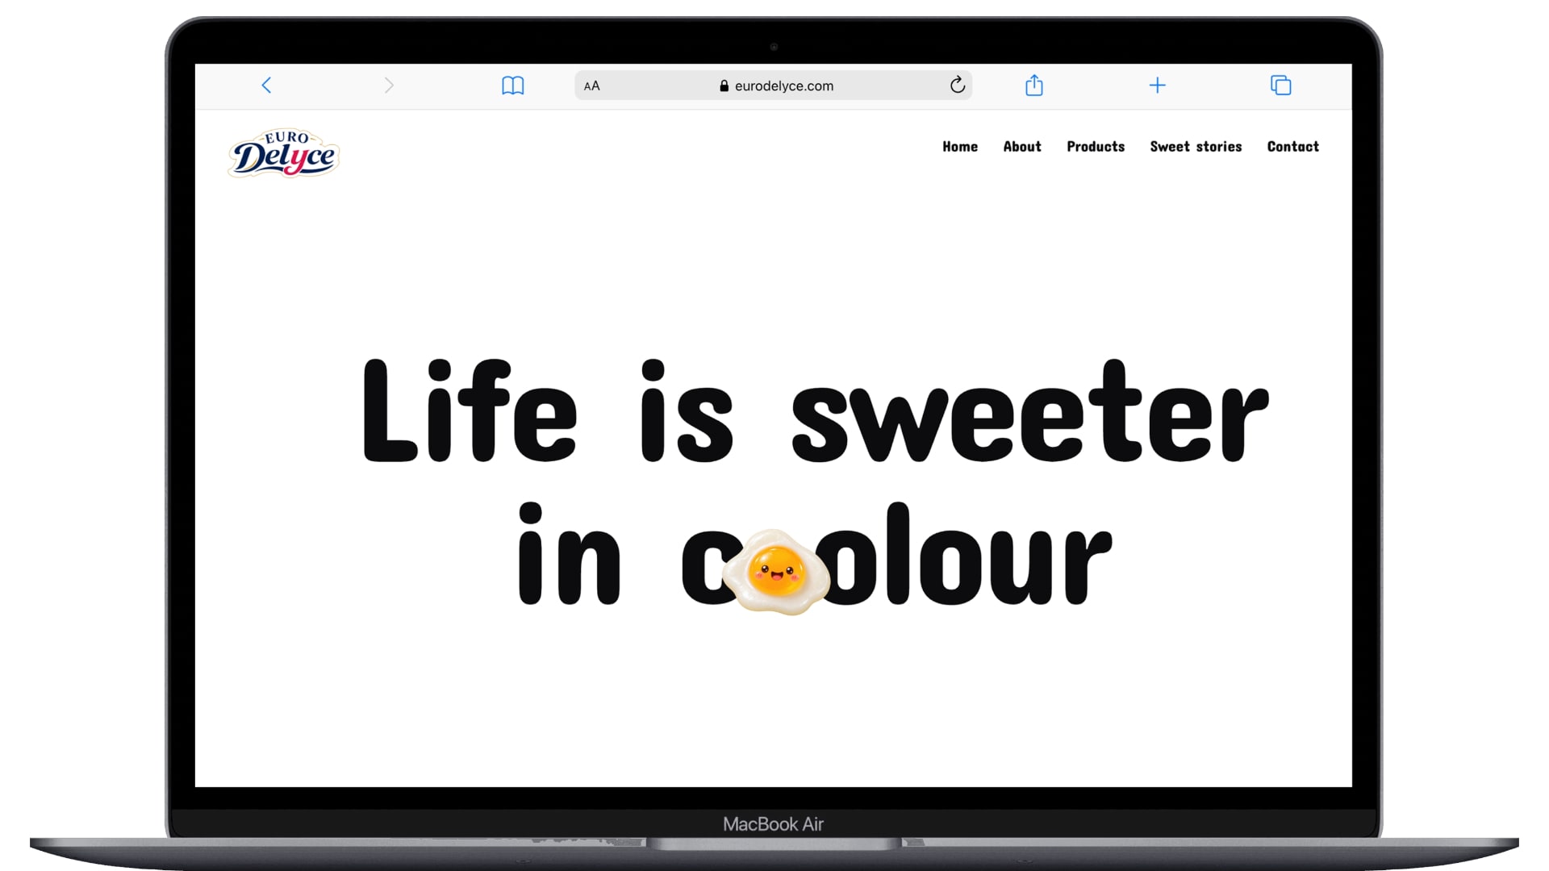1549x871 pixels.
Task: Reload the page with the refresh icon
Action: pos(958,85)
